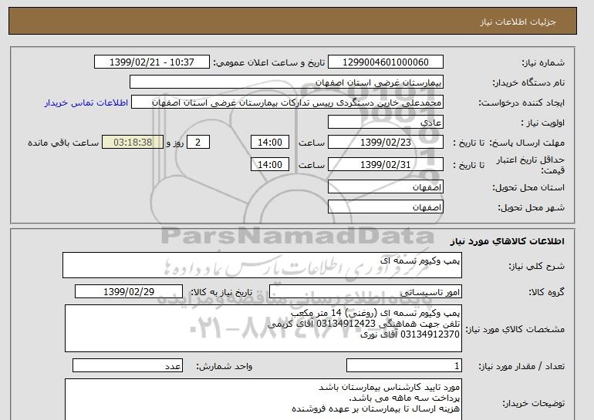Click the مشخصات کالای مورد نیاز label

pos(515,329)
